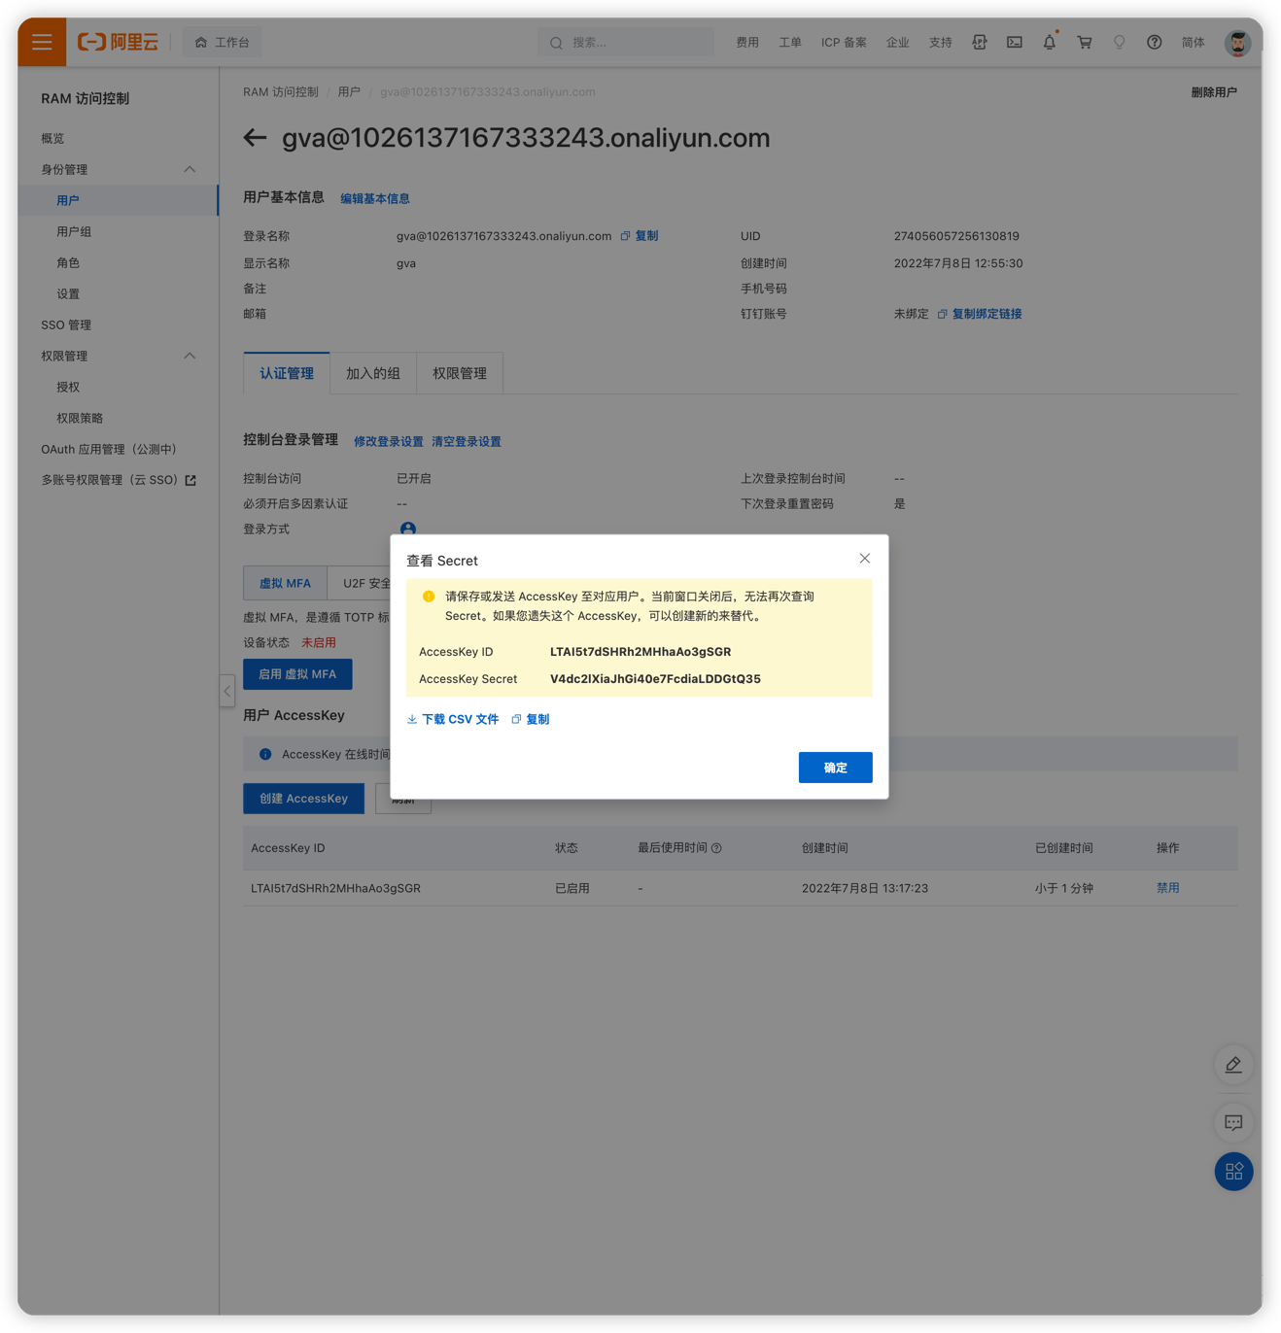The image size is (1281, 1333).
Task: Open the 工作台 workbench home button
Action: [223, 42]
